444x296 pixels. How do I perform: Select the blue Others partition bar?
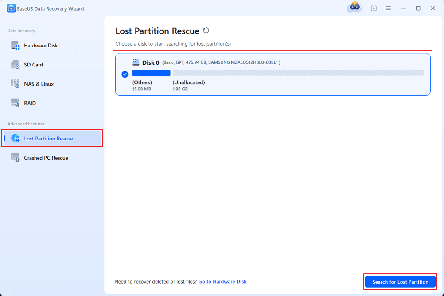click(x=151, y=72)
